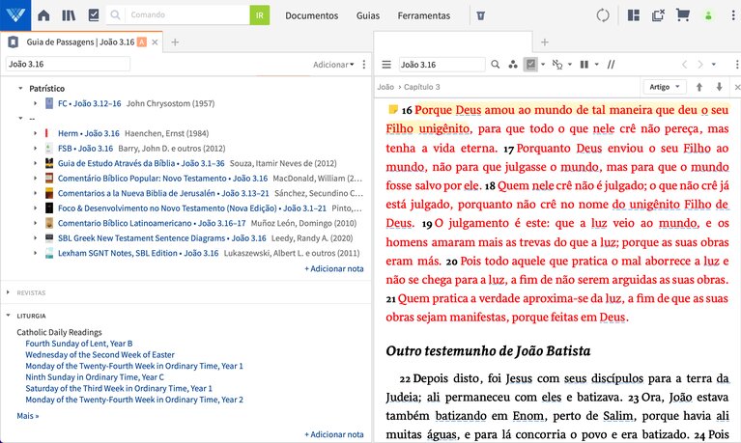Go forward with the right chevron
Viewport: 741px width, 443px height.
click(700, 65)
